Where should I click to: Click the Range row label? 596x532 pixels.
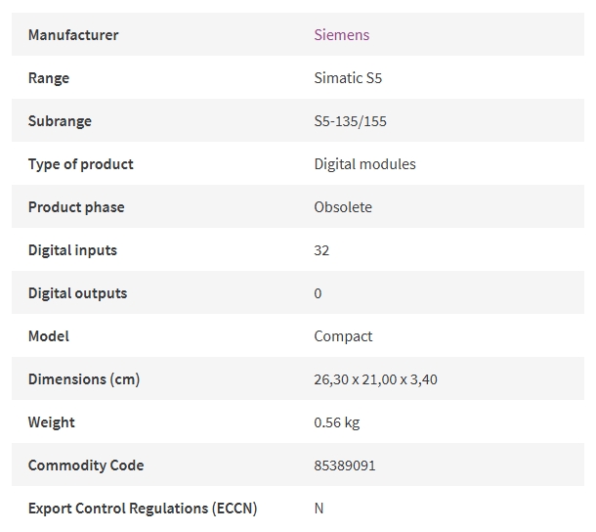coord(49,78)
